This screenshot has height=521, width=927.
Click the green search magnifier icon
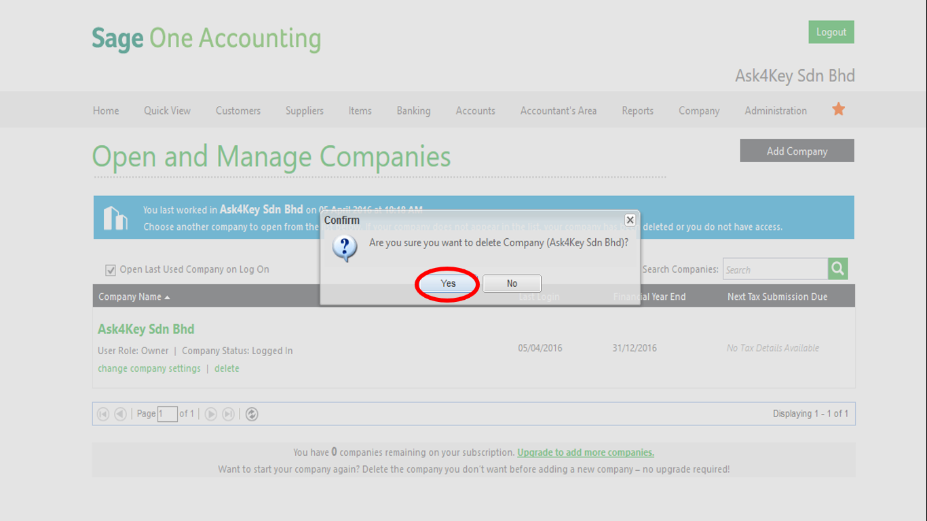(838, 269)
